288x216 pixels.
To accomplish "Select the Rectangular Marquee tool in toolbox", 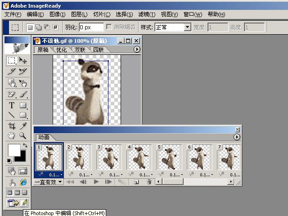I will 11,60.
